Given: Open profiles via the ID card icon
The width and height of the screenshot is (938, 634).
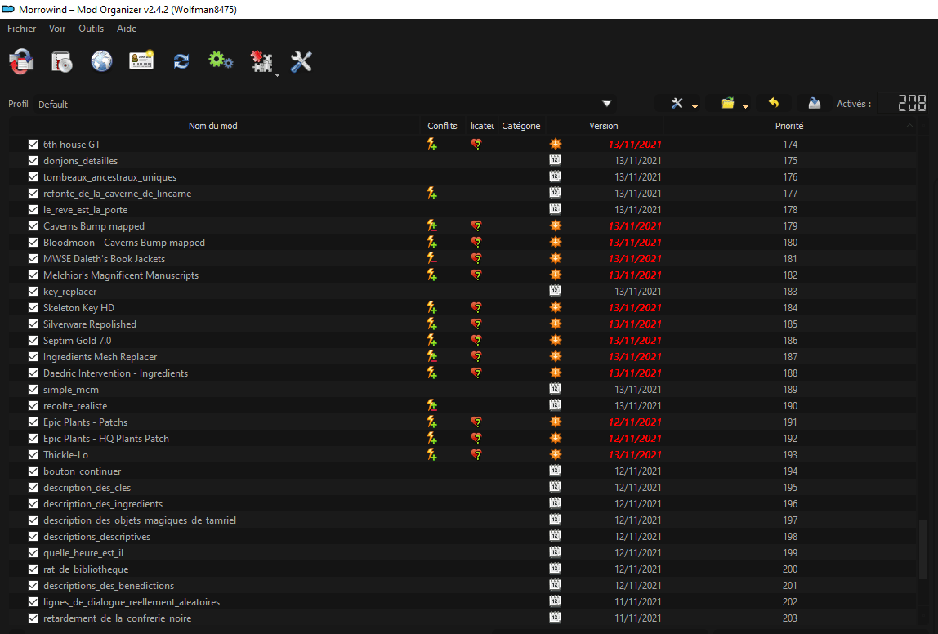Looking at the screenshot, I should click(x=141, y=61).
